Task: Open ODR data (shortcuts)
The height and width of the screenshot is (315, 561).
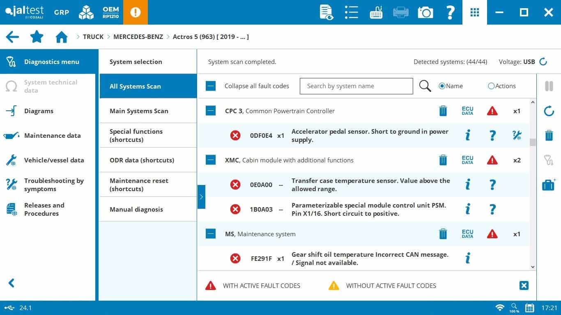Action: [148, 160]
